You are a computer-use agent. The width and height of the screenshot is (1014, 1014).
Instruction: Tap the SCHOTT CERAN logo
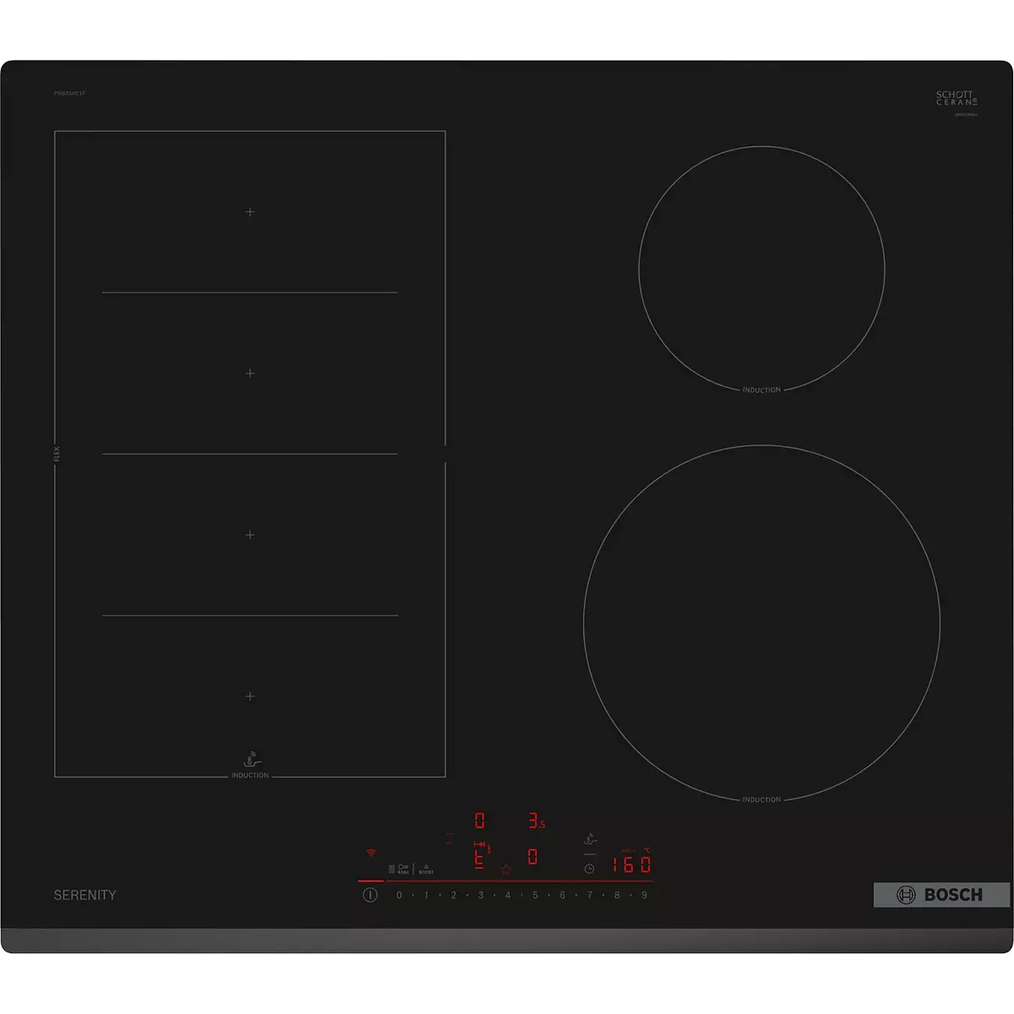coord(956,98)
